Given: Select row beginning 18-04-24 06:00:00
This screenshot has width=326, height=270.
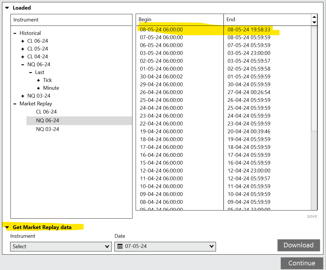Looking at the screenshot, I should (224, 140).
